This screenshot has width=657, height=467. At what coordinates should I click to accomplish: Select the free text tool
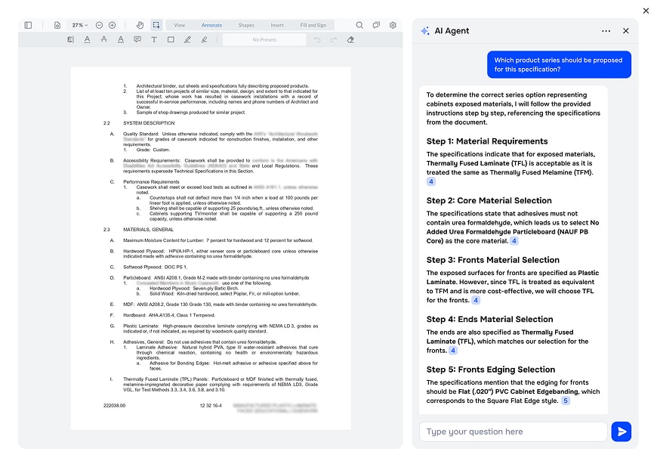[x=154, y=40]
